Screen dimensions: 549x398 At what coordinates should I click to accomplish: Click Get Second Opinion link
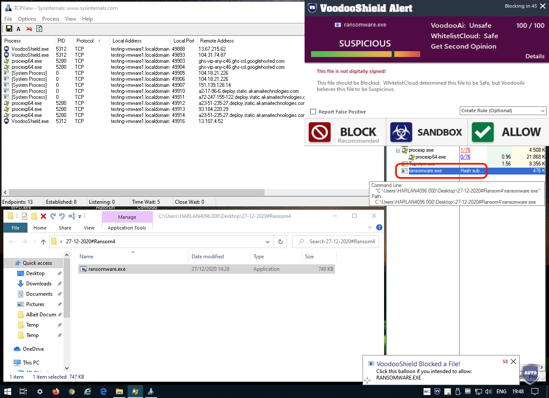(464, 46)
